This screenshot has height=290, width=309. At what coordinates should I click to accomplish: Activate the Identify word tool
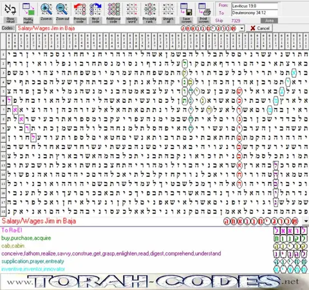click(132, 10)
